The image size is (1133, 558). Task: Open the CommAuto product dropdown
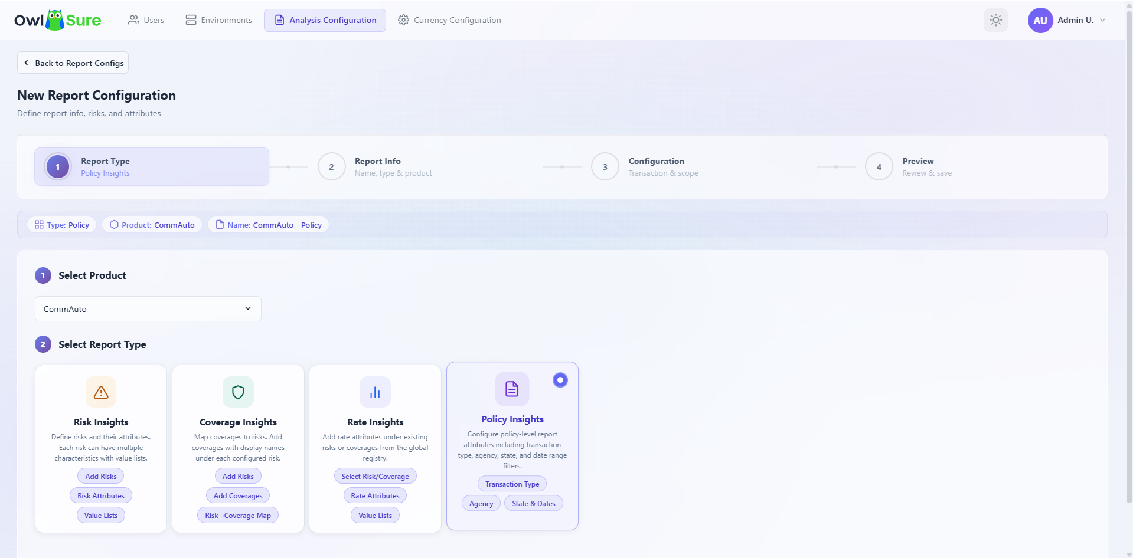click(148, 309)
